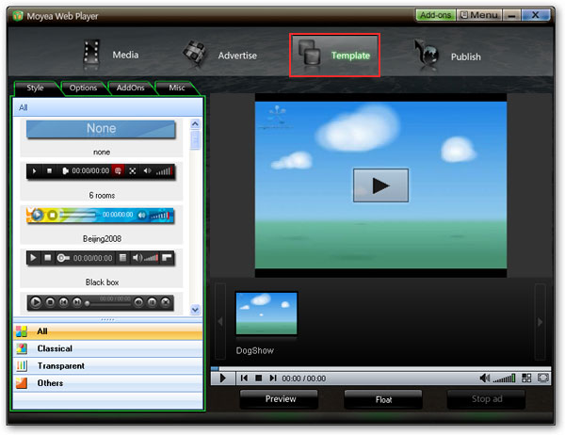Select the round-button skin below Black box
The width and height of the screenshot is (565, 435).
click(101, 302)
